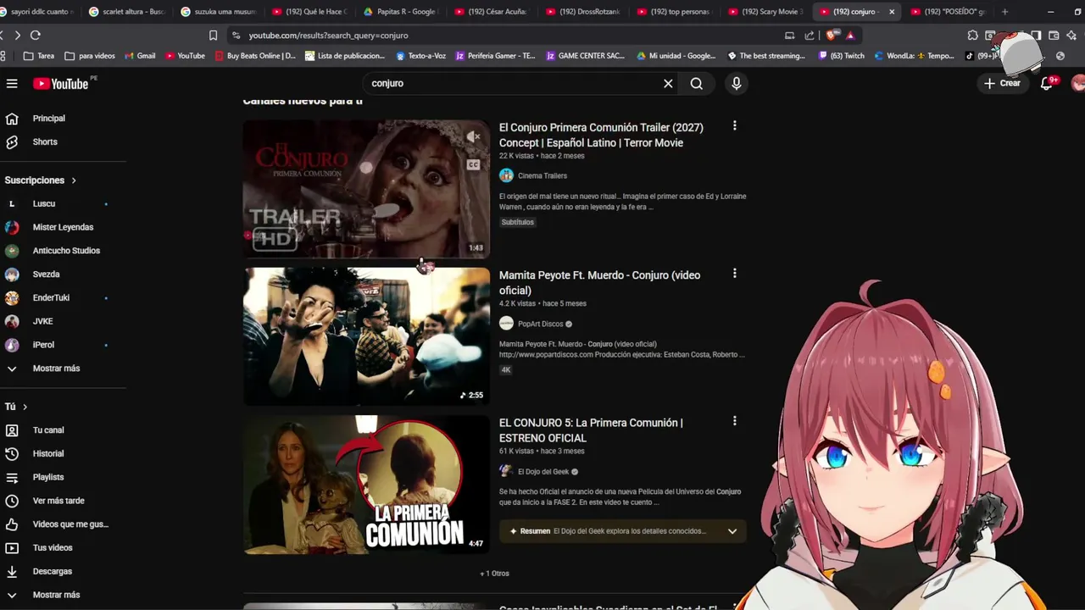
Task: Open the para videos bookmarks folder
Action: click(x=90, y=56)
